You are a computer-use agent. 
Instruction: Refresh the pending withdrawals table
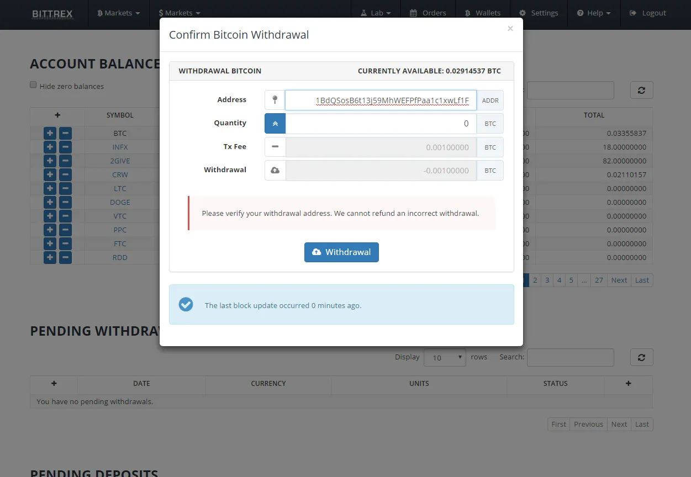641,358
